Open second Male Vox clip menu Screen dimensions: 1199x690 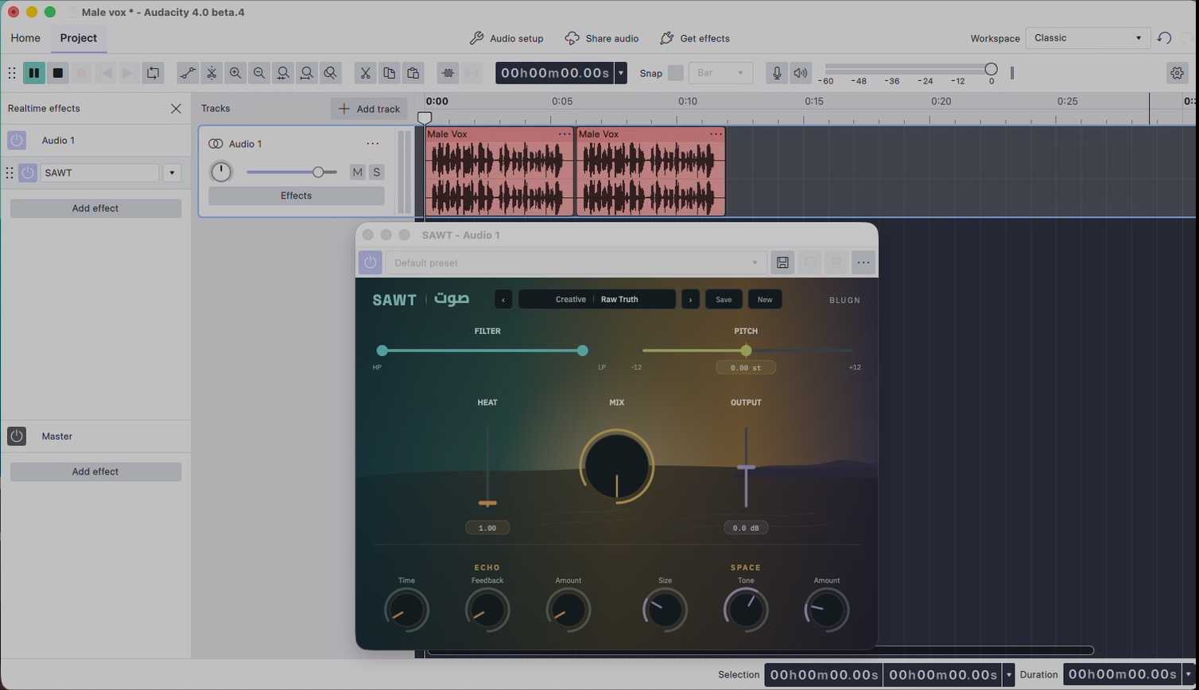coord(716,134)
